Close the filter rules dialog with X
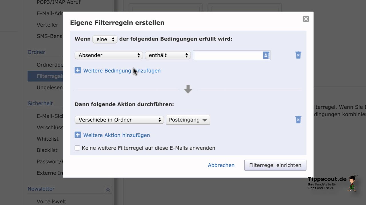The width and height of the screenshot is (366, 205). coord(306,19)
